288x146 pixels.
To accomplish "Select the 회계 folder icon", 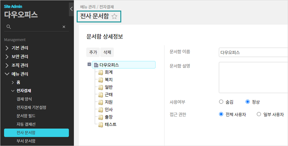I will click(x=101, y=72).
